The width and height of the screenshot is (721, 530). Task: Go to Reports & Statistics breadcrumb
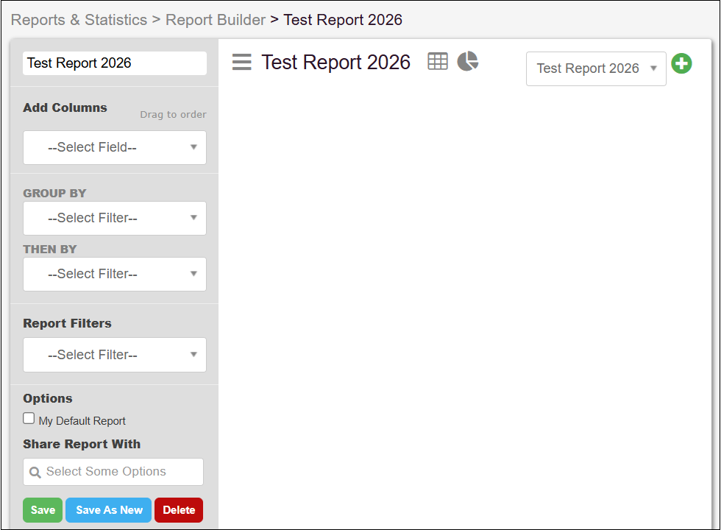79,20
